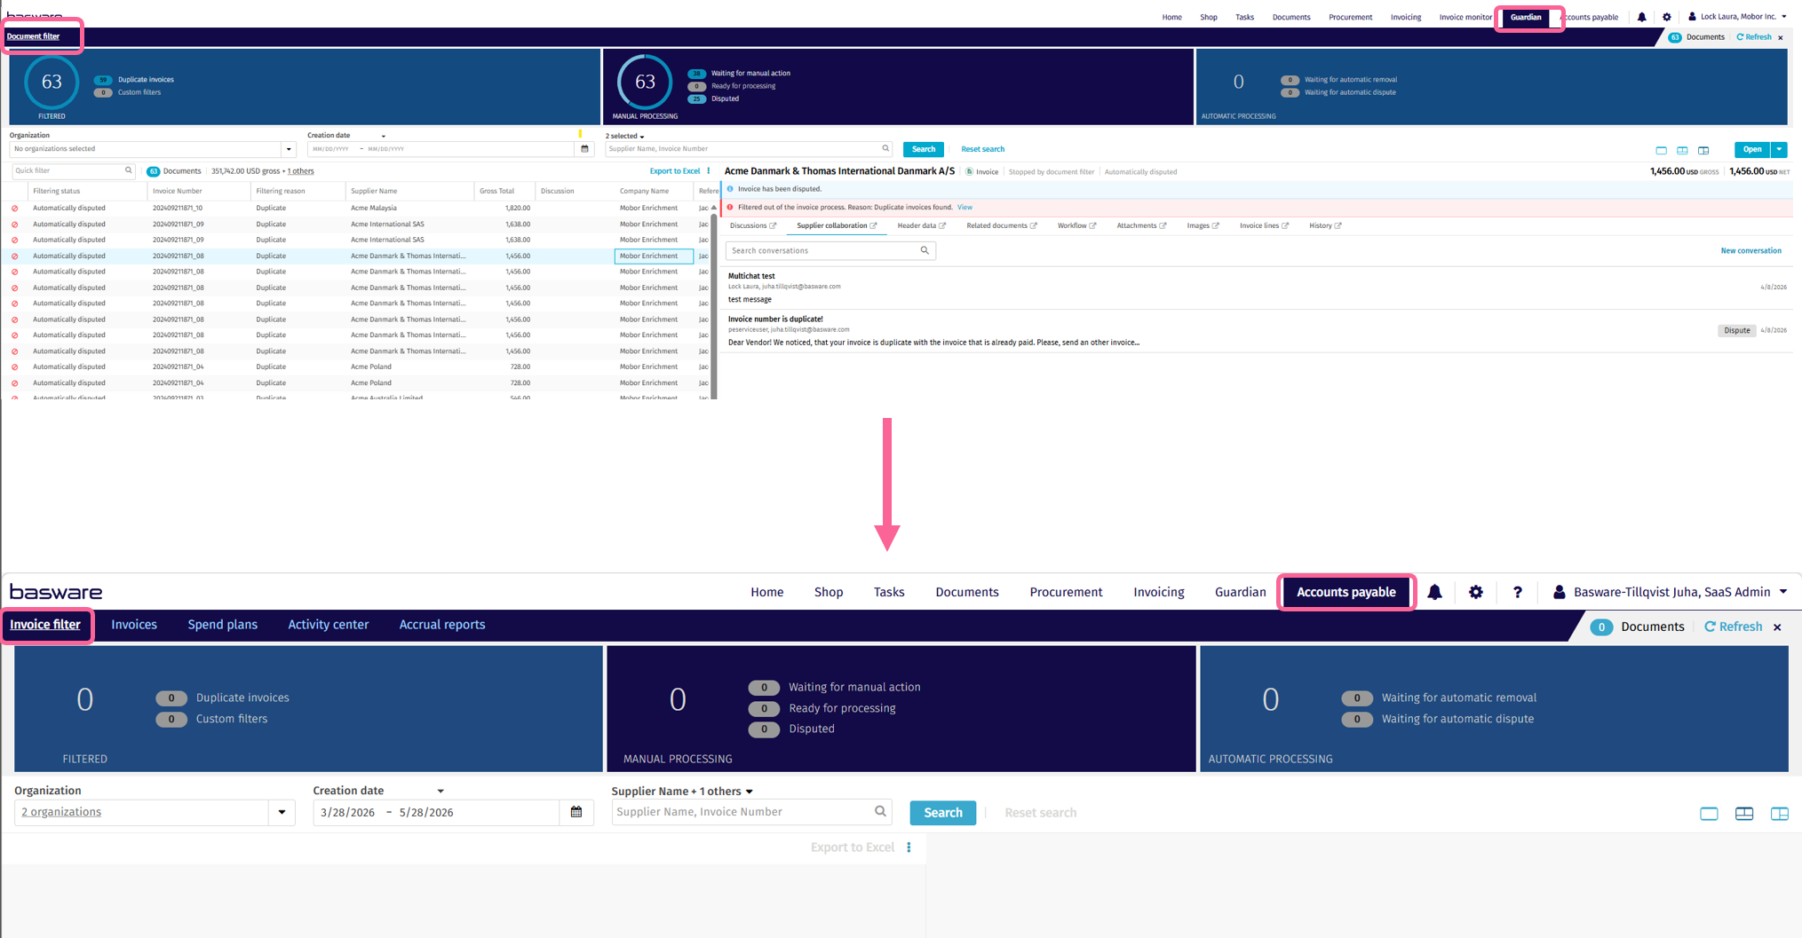The height and width of the screenshot is (938, 1802).
Task: Click pop-out icon on Discussions tab
Action: click(773, 226)
